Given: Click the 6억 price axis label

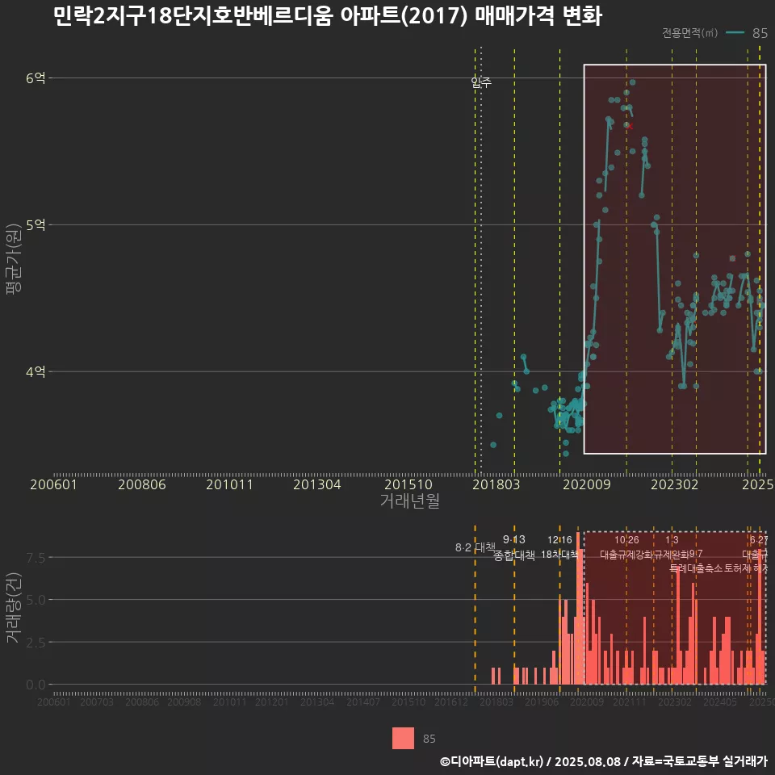Looking at the screenshot, I should (36, 78).
